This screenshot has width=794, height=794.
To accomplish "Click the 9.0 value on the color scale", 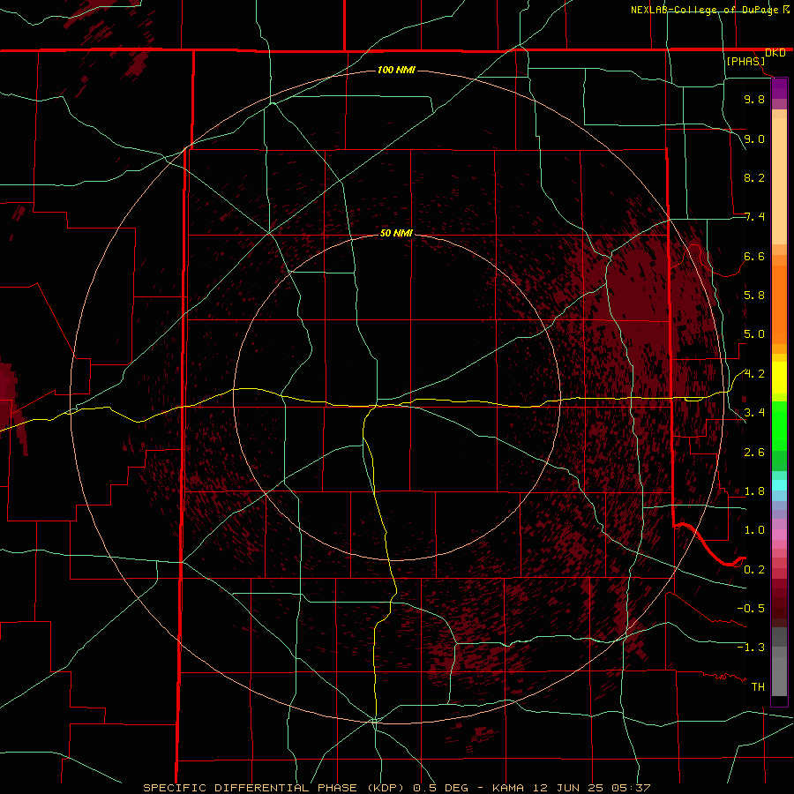I will [754, 139].
